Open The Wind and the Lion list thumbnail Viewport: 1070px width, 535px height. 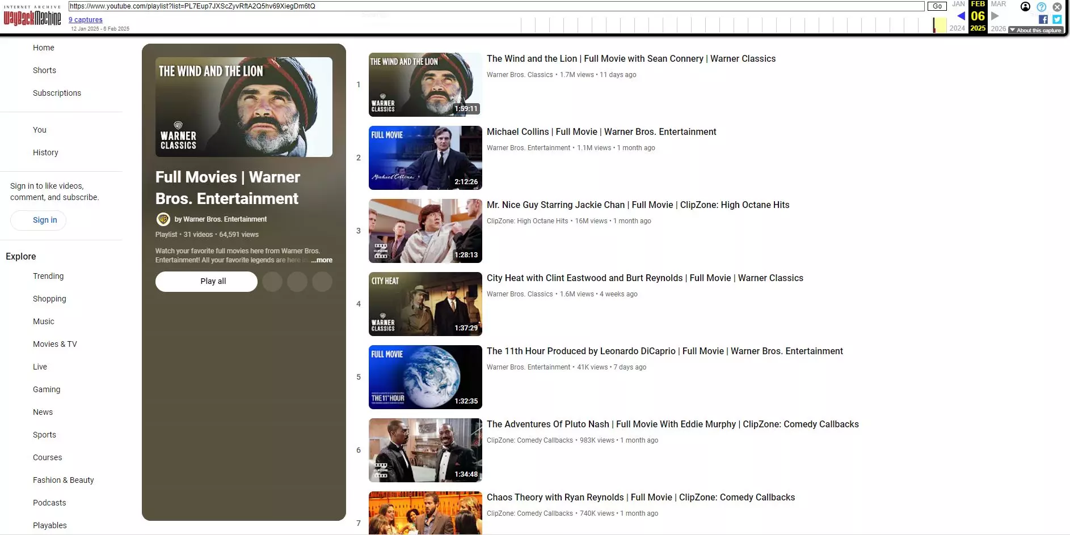[426, 85]
